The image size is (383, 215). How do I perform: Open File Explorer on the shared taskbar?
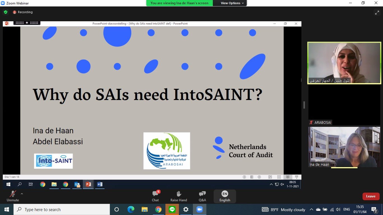pos(54,184)
